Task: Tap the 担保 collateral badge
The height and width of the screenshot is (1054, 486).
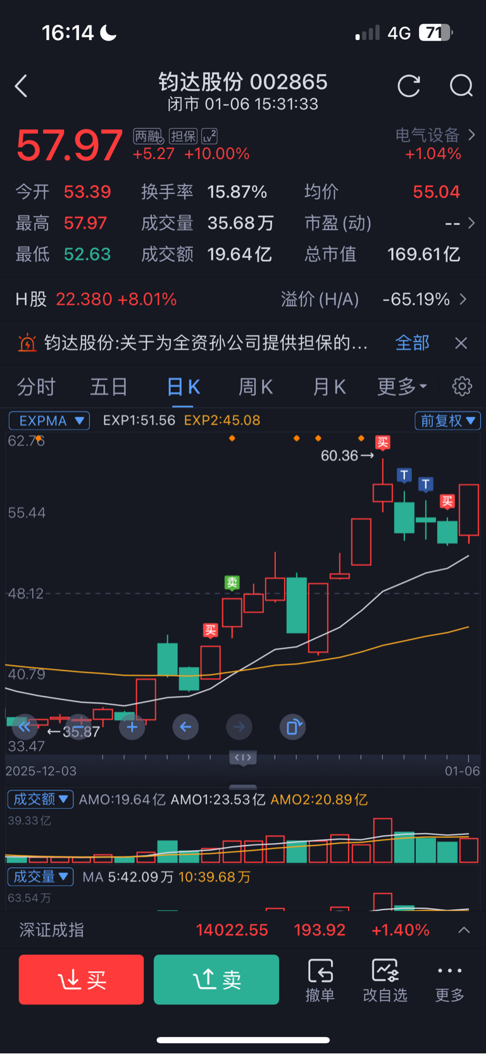Action: point(184,136)
